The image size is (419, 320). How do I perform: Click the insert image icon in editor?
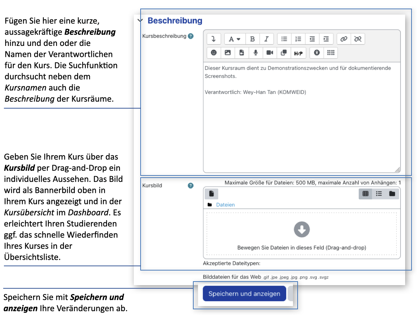click(227, 53)
